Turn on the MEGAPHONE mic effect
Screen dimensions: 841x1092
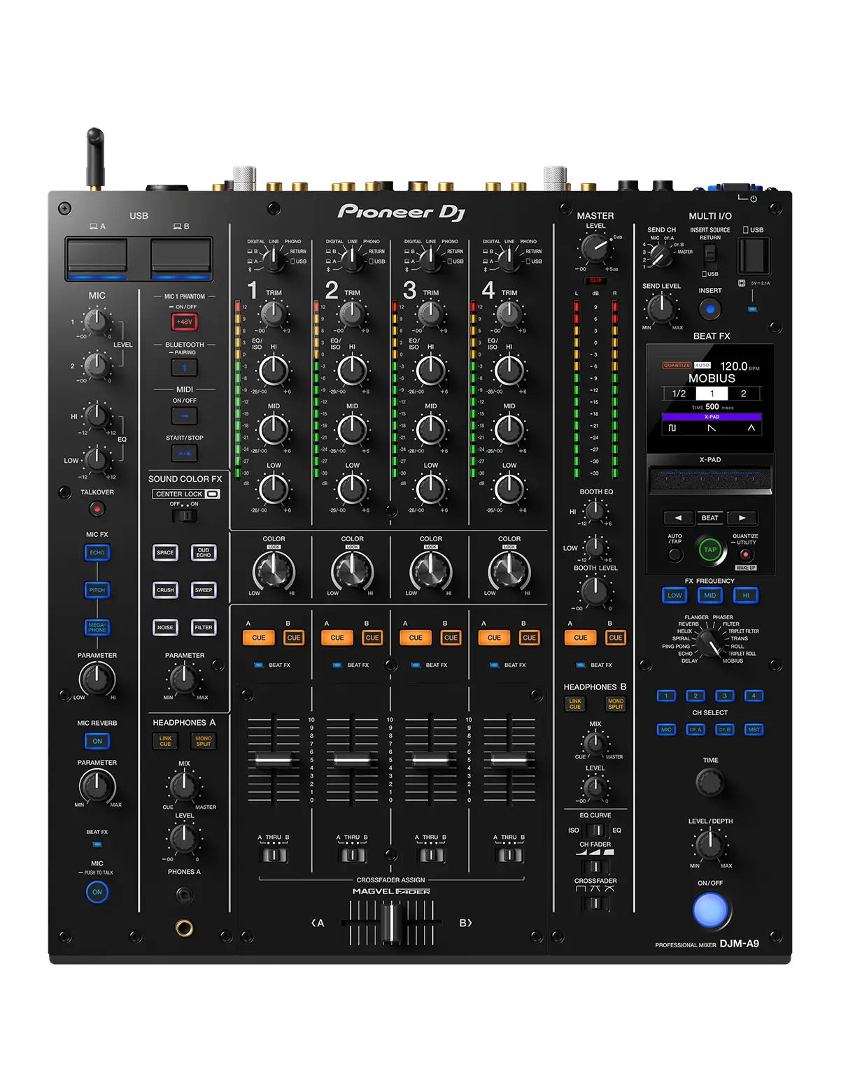[x=97, y=627]
